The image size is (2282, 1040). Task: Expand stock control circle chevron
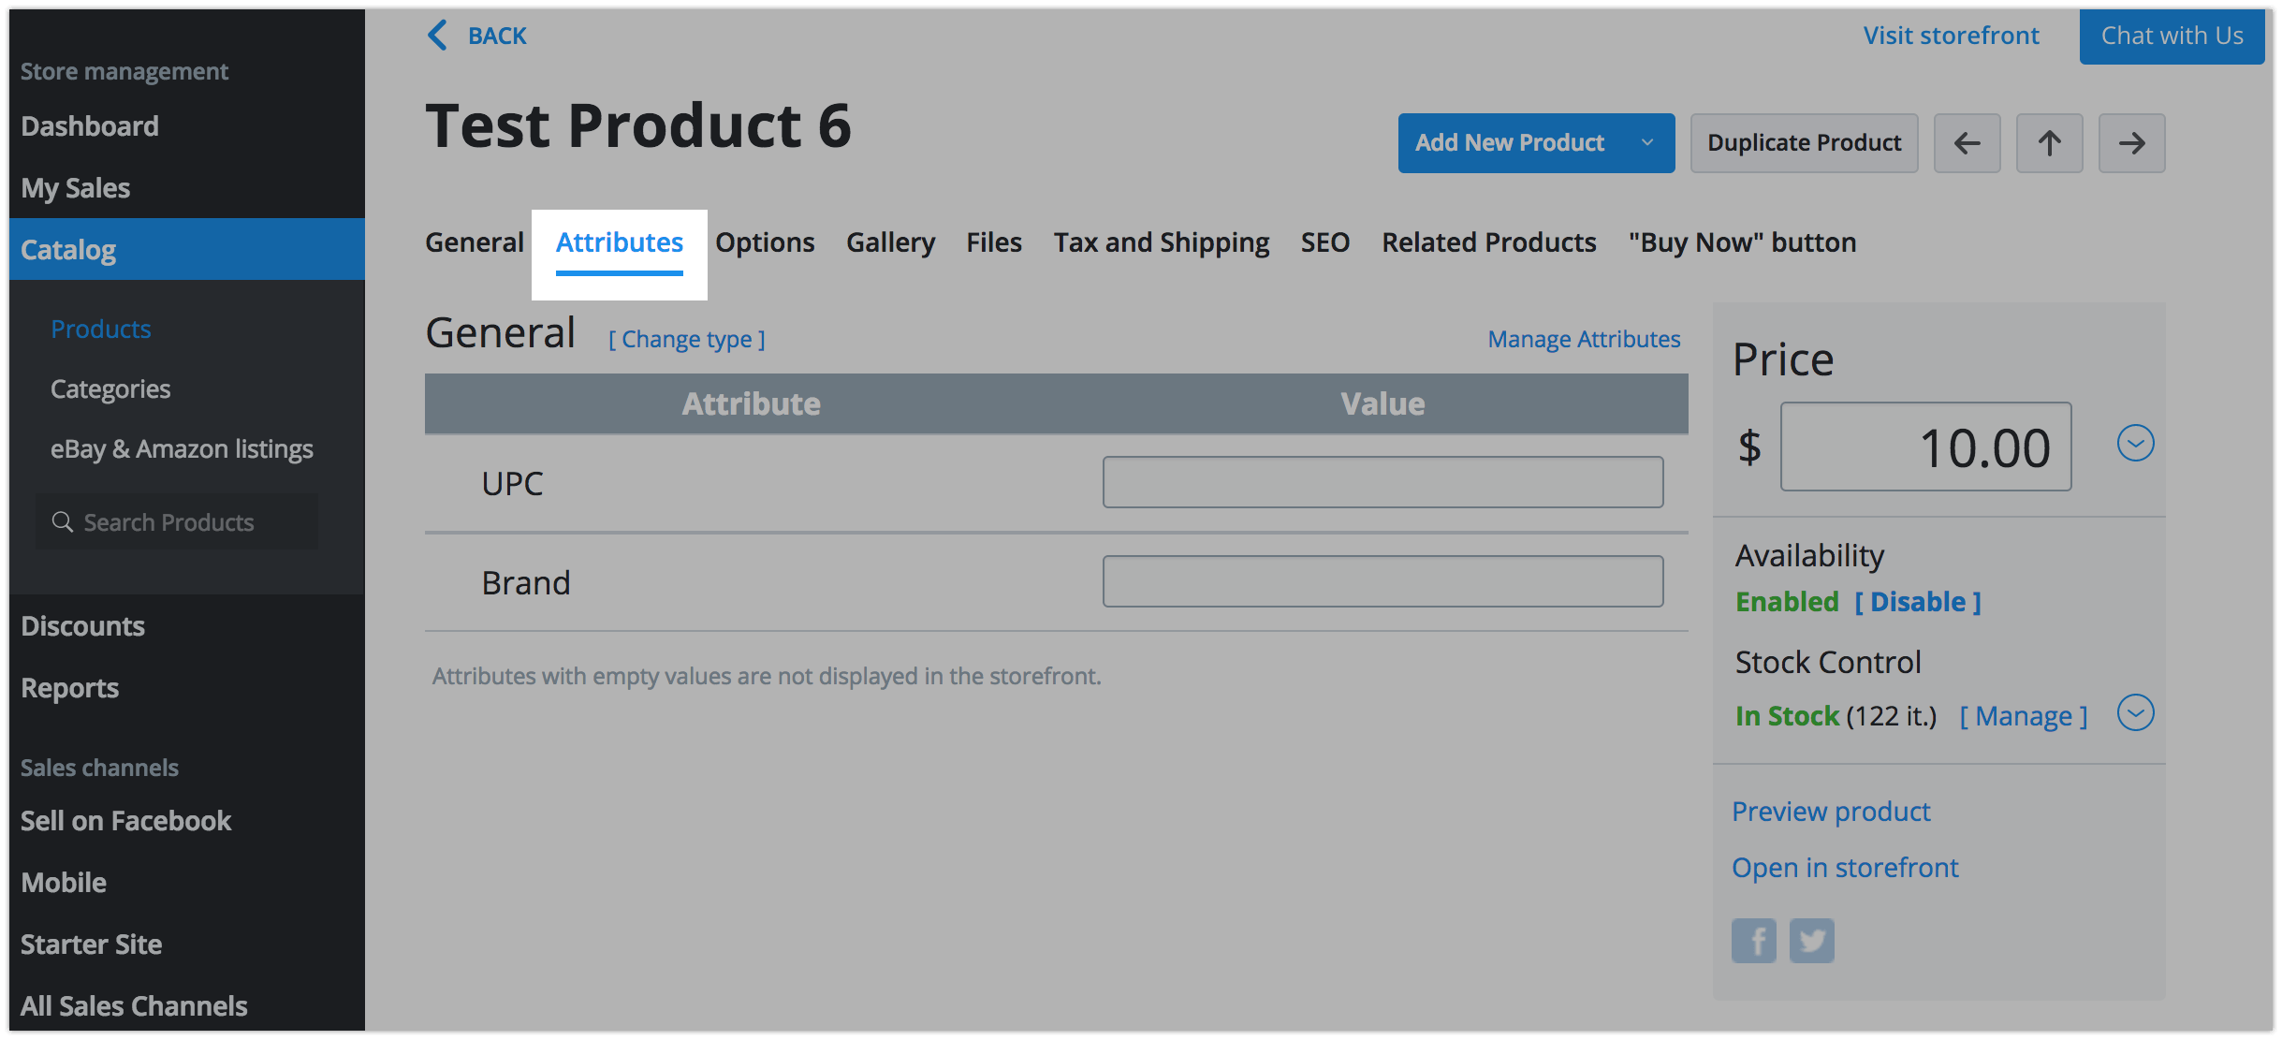[2135, 713]
